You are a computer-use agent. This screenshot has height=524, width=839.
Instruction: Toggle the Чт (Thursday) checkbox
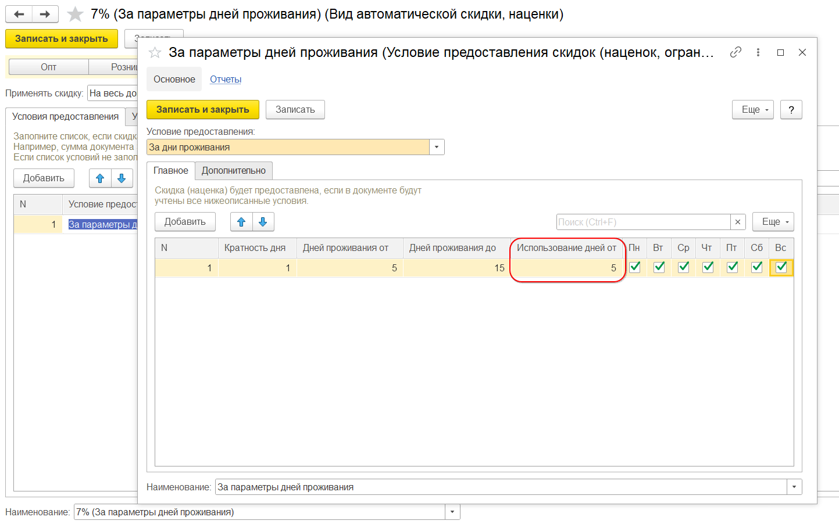pos(708,267)
